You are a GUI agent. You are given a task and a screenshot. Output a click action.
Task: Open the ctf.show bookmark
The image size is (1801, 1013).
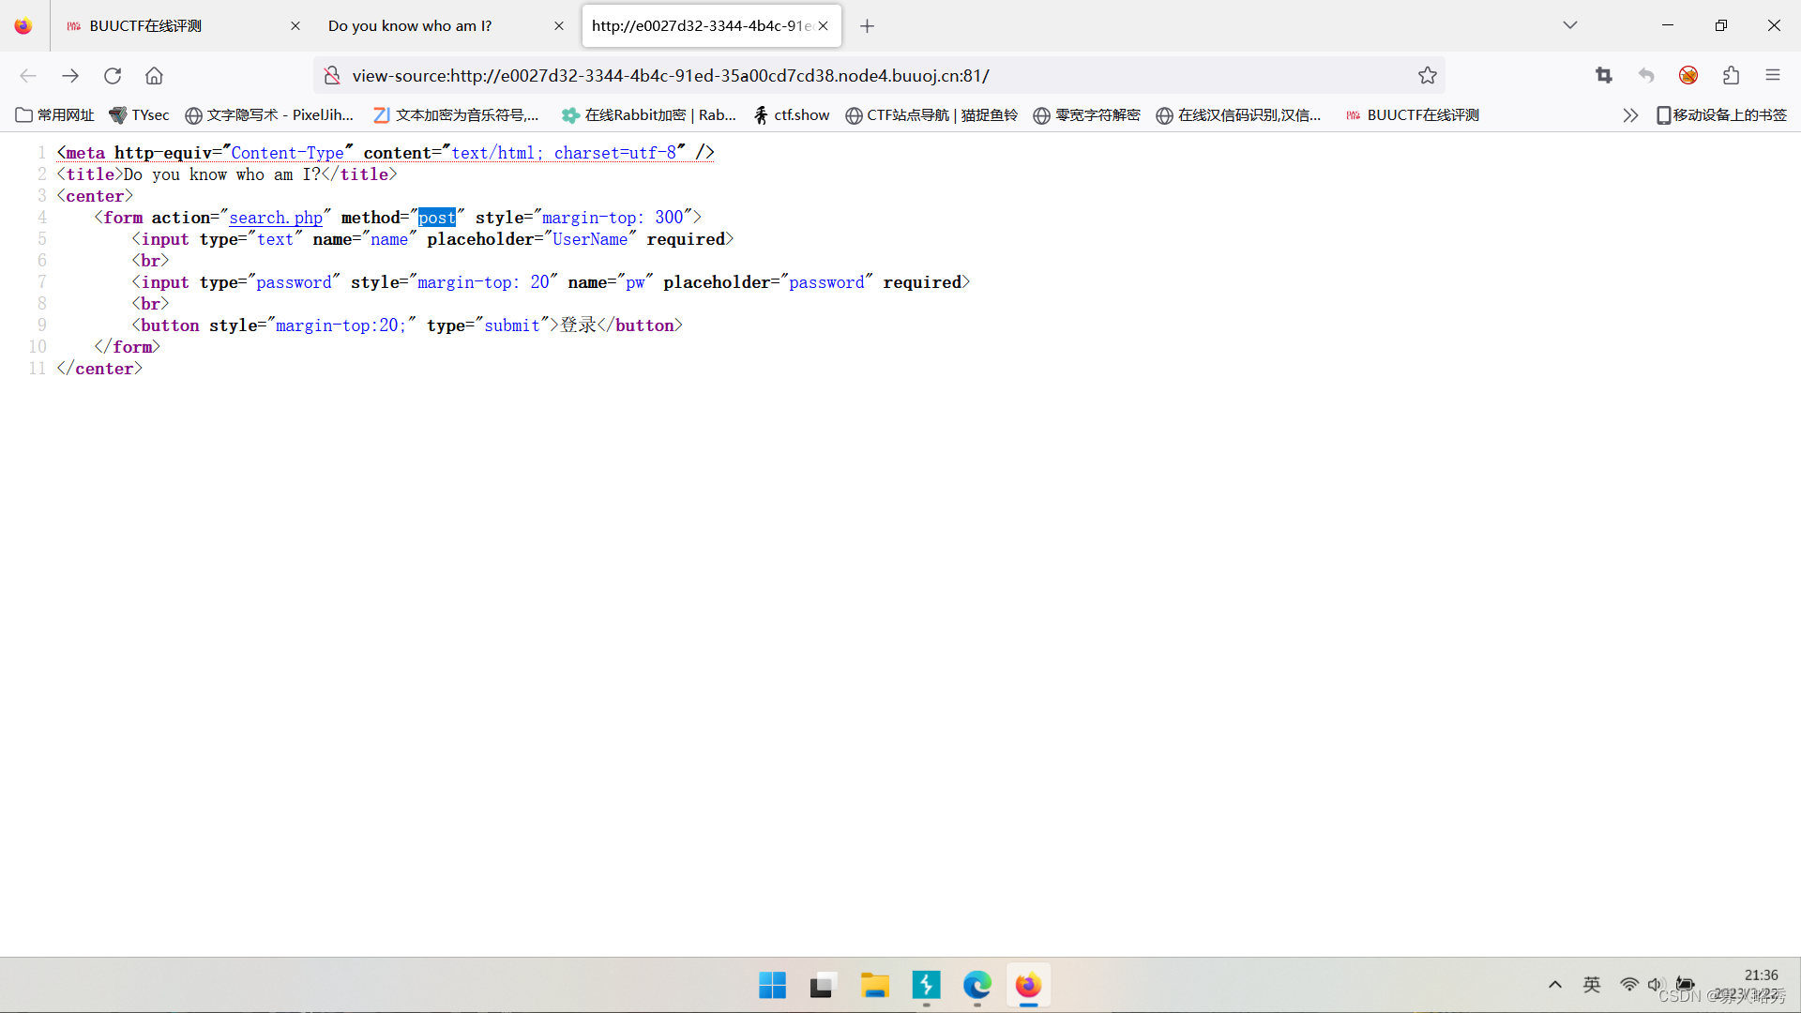tap(793, 115)
